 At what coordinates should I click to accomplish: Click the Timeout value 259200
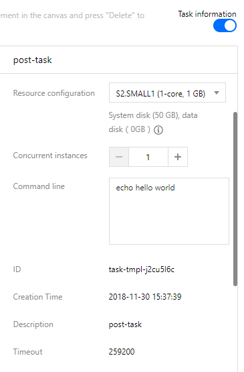tap(122, 352)
